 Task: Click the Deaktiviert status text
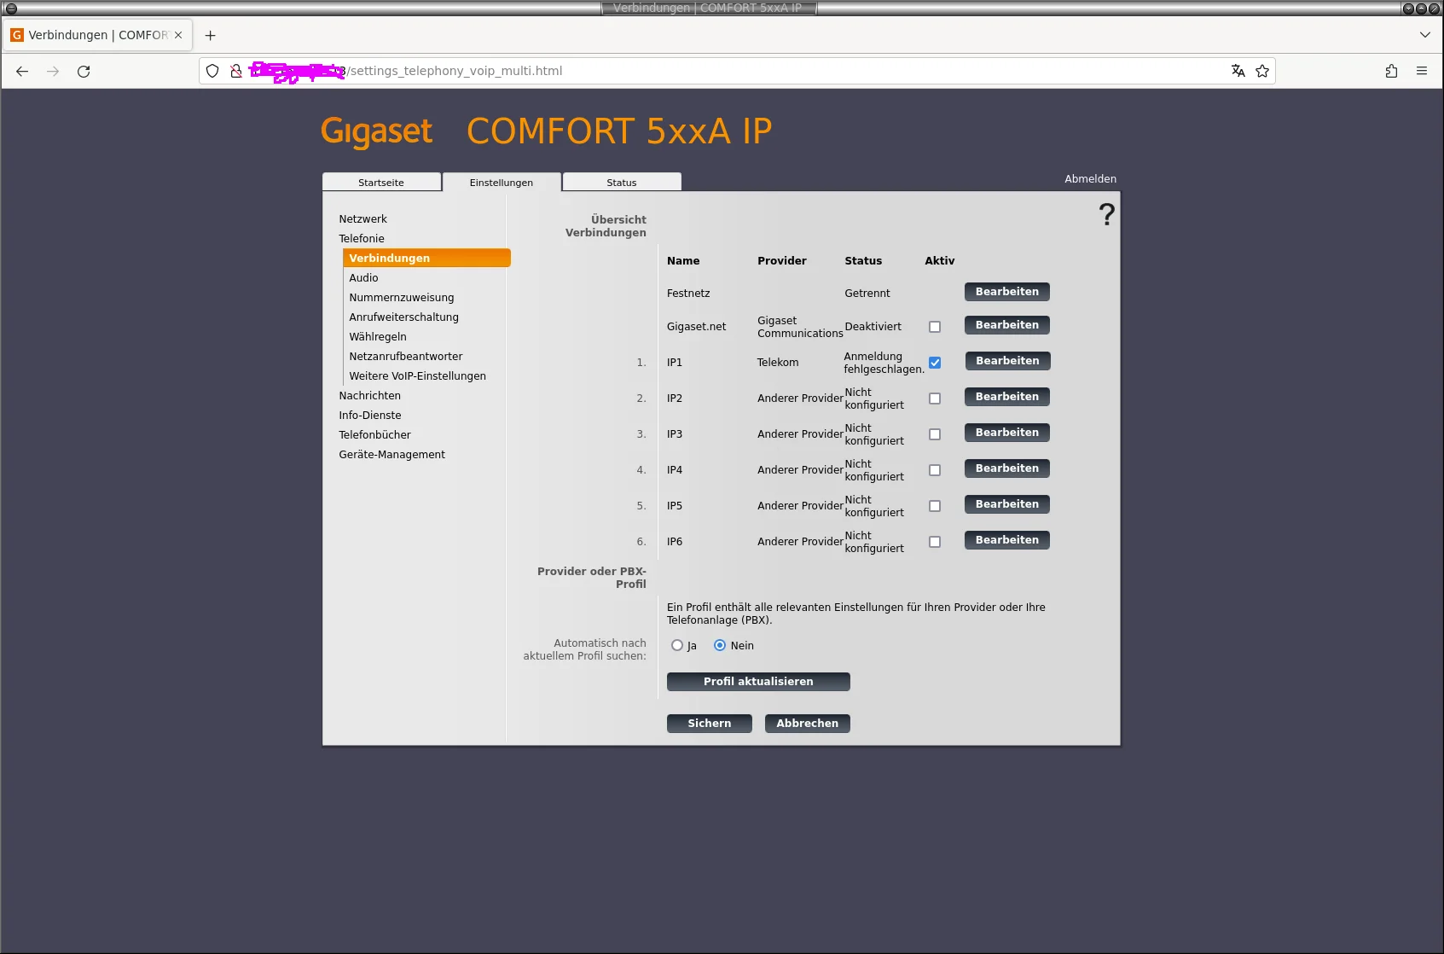tap(873, 327)
